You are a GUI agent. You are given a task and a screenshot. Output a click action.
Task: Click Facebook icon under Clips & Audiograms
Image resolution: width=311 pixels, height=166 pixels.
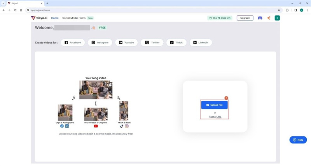[62, 126]
